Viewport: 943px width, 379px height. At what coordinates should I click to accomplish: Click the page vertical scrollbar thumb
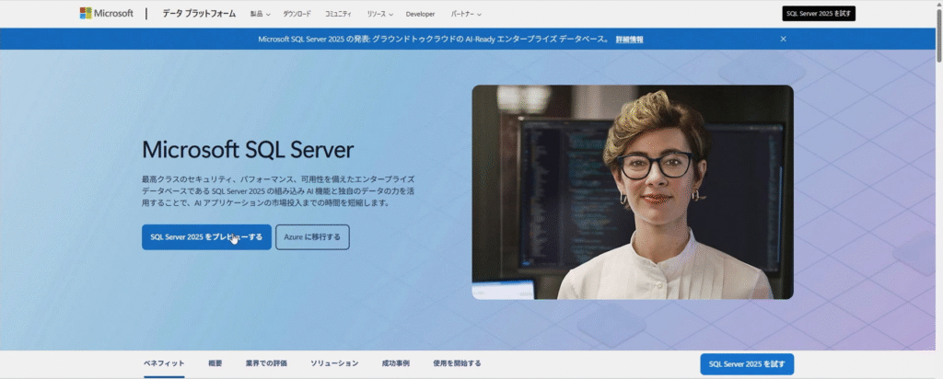pyautogui.click(x=938, y=36)
